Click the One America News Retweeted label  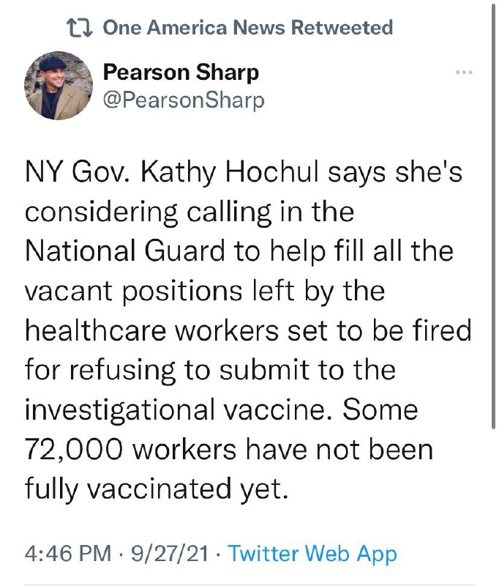click(x=247, y=28)
